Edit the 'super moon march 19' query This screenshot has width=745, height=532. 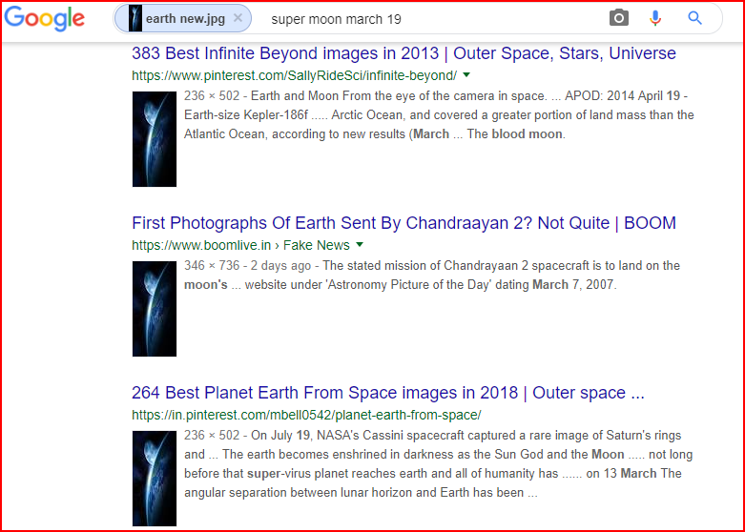click(336, 19)
